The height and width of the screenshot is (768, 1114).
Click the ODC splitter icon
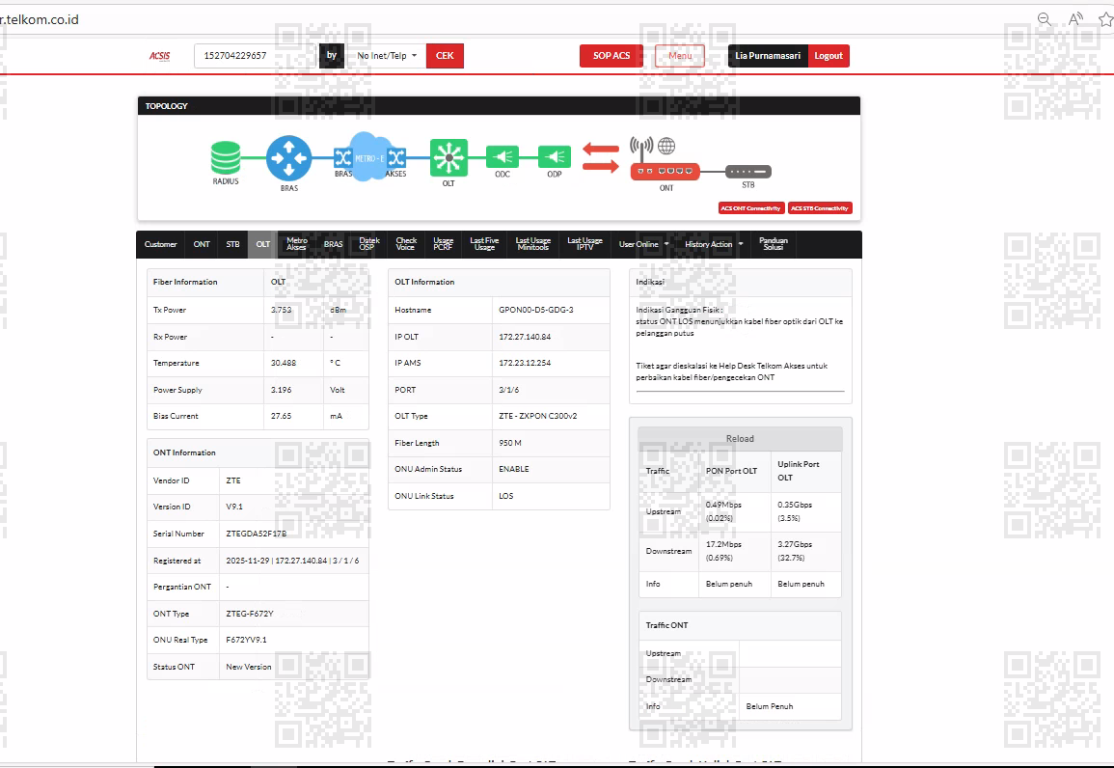pos(503,156)
